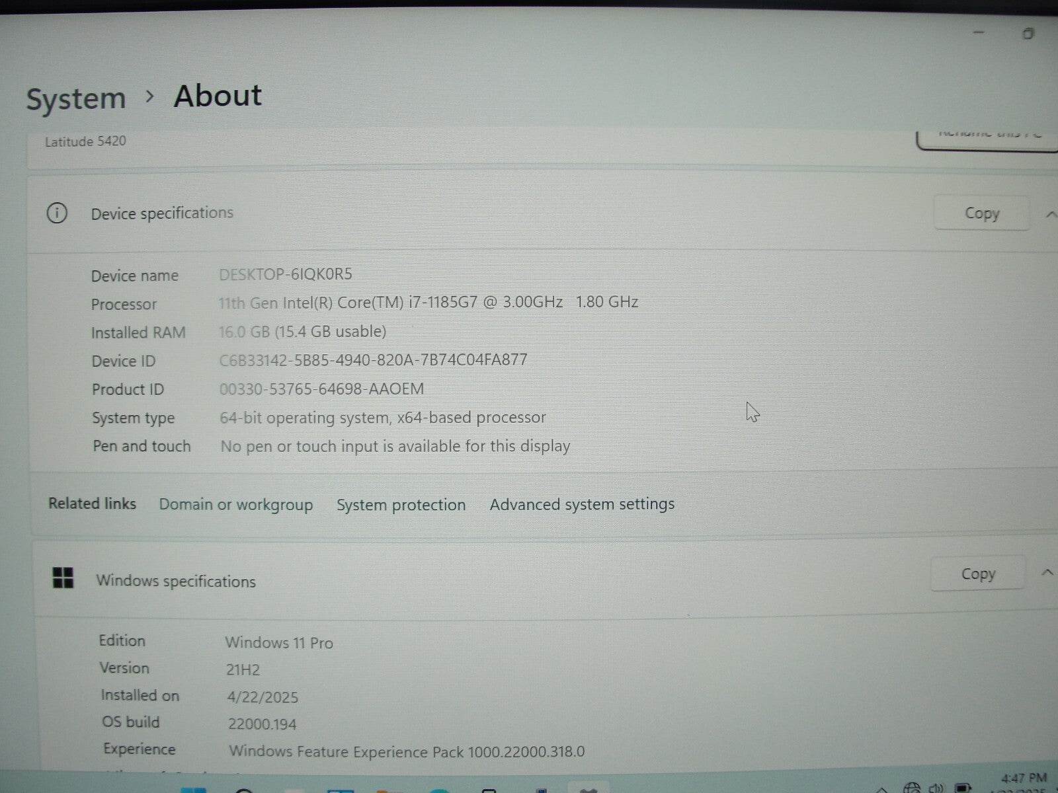Viewport: 1058px width, 793px height.
Task: Open Advanced system settings
Action: (x=581, y=504)
